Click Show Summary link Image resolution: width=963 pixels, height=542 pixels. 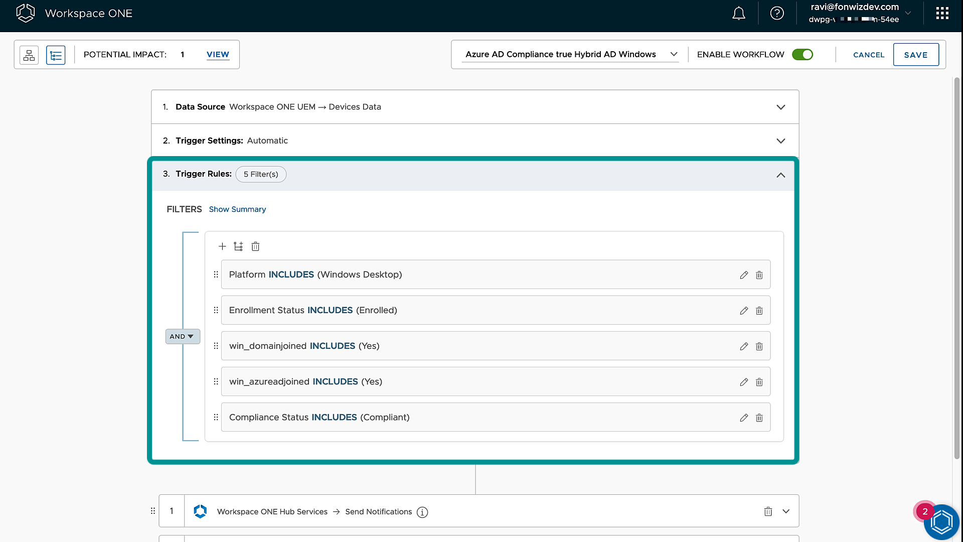pyautogui.click(x=237, y=209)
